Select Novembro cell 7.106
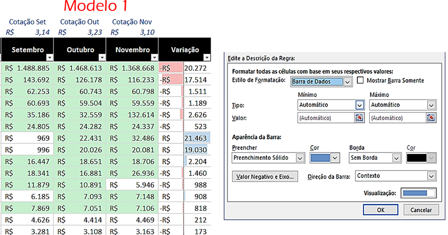Image resolution: width=448 pixels, height=235 pixels. click(132, 209)
